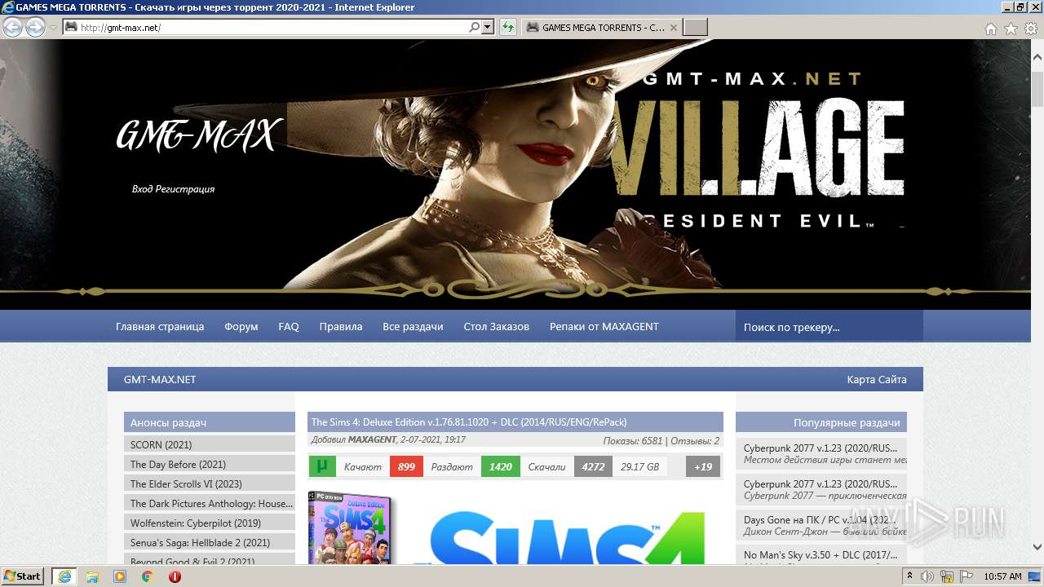The width and height of the screenshot is (1044, 587).
Task: Click the refresh/compatibility icon beside address bar
Action: coord(508,27)
